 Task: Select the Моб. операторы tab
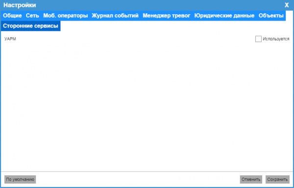66,16
